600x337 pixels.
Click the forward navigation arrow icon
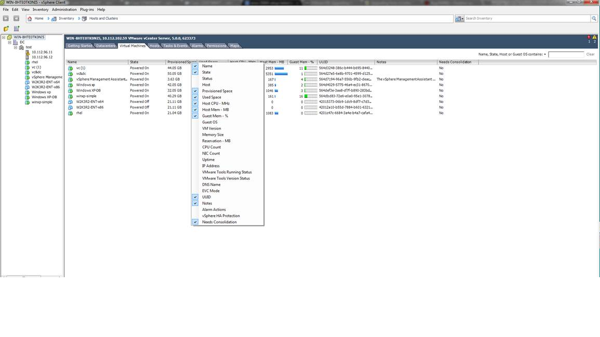tap(16, 18)
